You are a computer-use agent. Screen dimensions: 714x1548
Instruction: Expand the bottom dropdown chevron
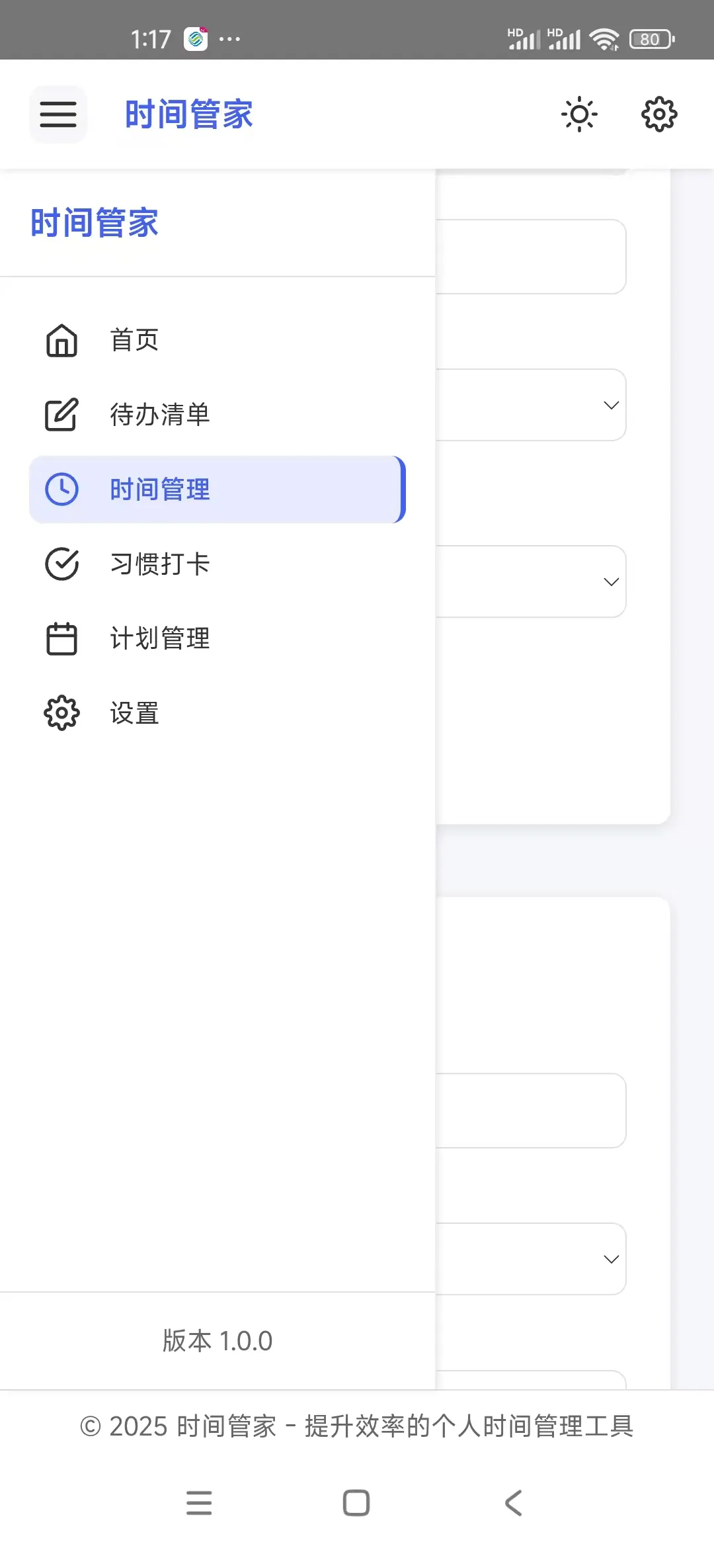click(611, 1259)
